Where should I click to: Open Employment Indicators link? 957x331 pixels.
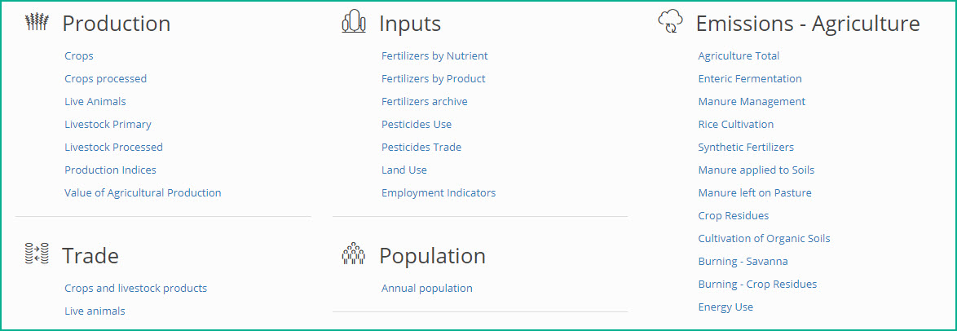tap(439, 192)
